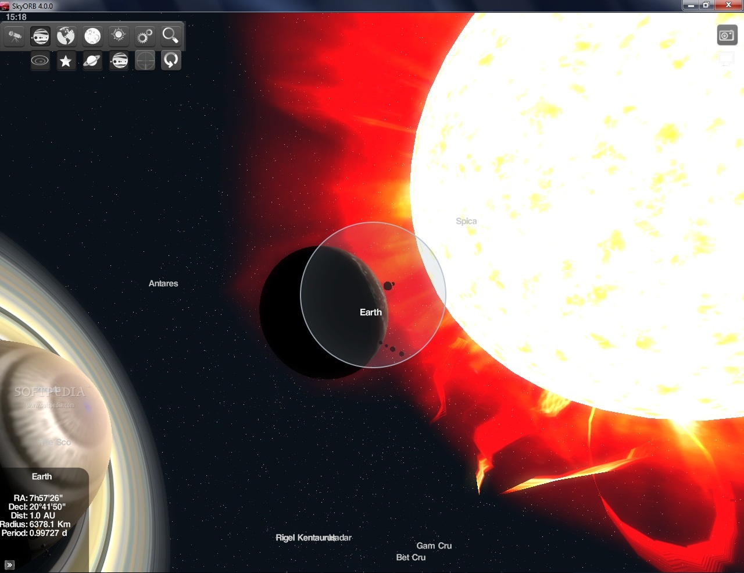Toggle the crosshair grid button
This screenshot has height=573, width=744.
145,60
